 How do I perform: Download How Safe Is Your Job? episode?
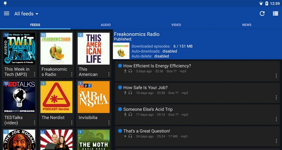tap(125, 93)
